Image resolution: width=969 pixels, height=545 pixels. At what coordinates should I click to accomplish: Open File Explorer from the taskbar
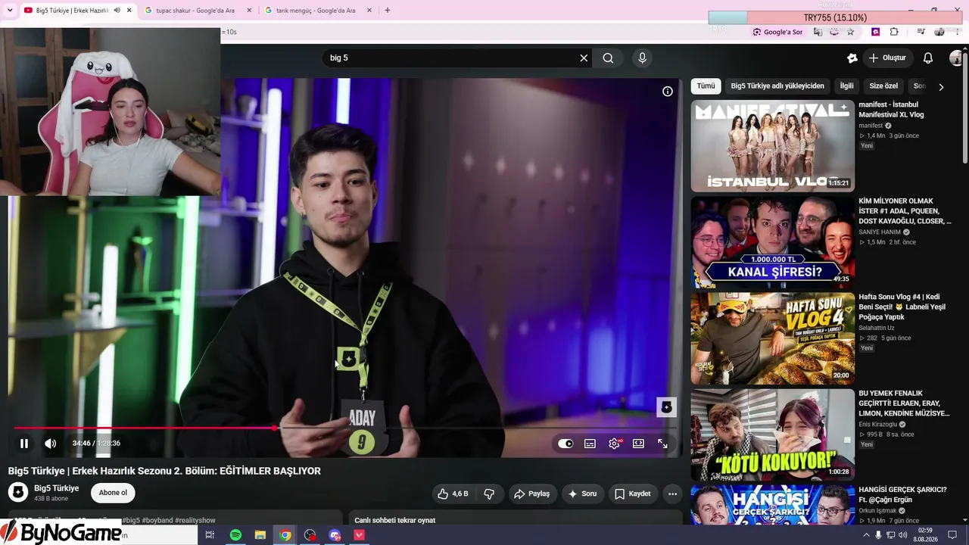[260, 535]
